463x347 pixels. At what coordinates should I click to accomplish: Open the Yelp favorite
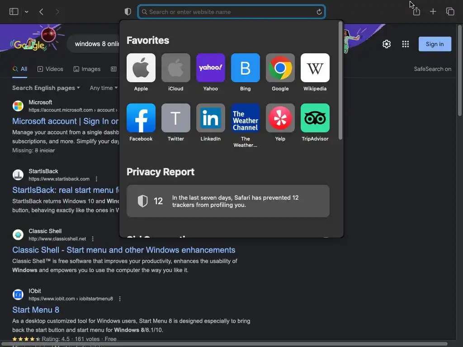280,122
